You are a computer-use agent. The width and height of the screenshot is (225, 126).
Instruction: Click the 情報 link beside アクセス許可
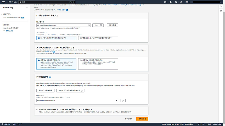pos(50,77)
